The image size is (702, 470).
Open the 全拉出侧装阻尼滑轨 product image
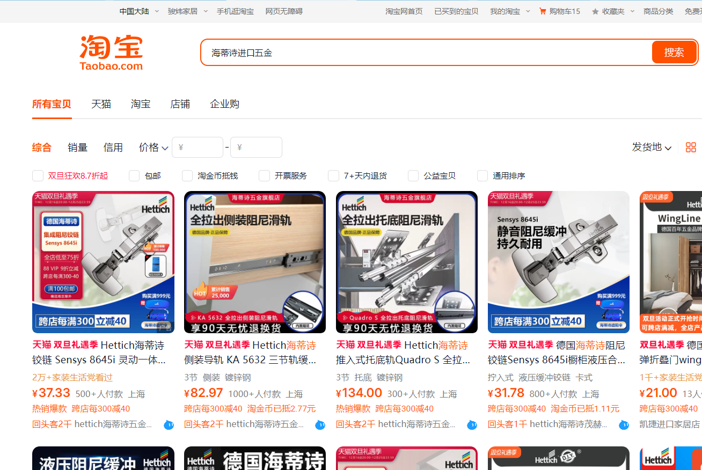click(255, 262)
